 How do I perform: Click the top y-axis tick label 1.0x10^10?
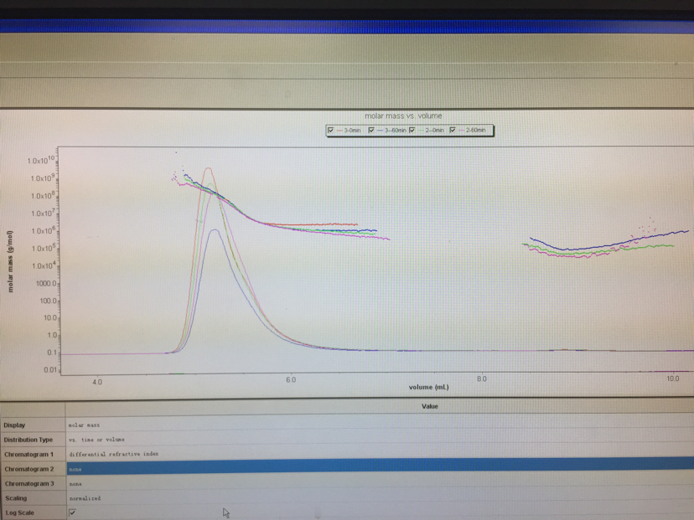[41, 160]
